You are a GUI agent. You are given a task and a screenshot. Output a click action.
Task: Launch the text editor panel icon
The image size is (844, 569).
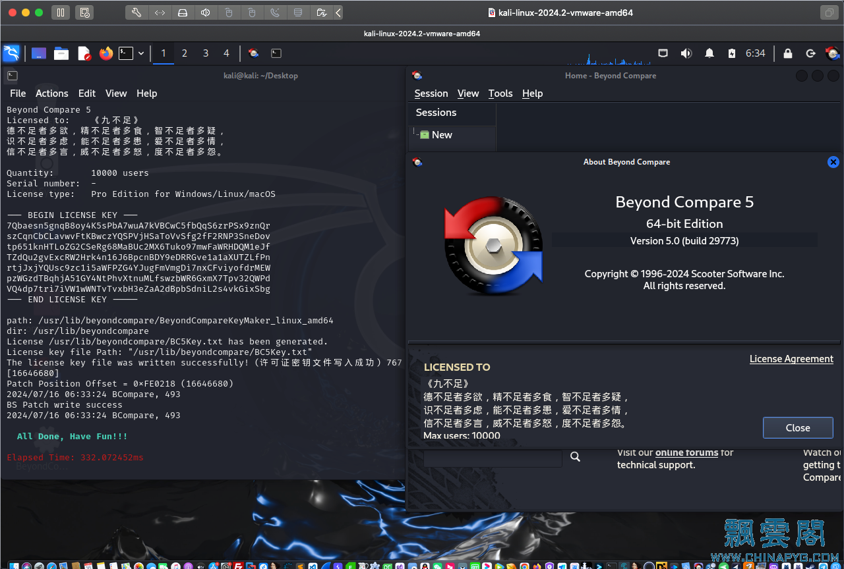tap(84, 53)
